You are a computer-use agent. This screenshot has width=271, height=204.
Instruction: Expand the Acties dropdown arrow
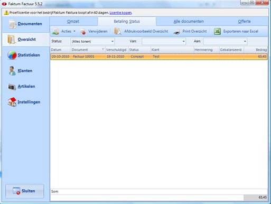[74, 31]
